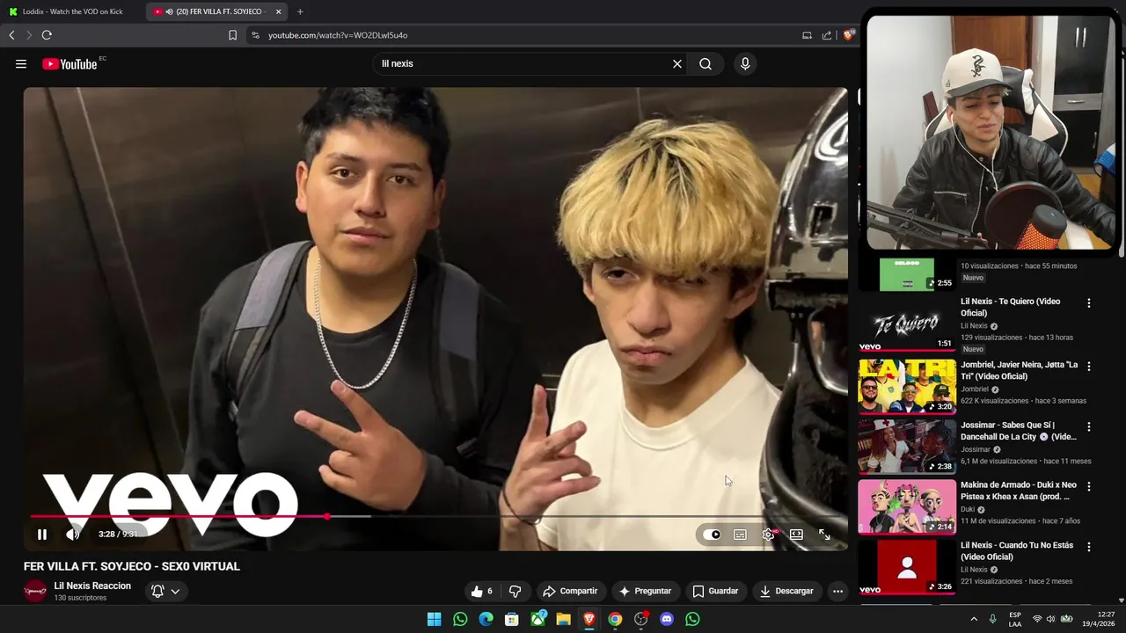Open options menu for Jombriel La Tri video
Image resolution: width=1126 pixels, height=633 pixels.
pyautogui.click(x=1089, y=367)
